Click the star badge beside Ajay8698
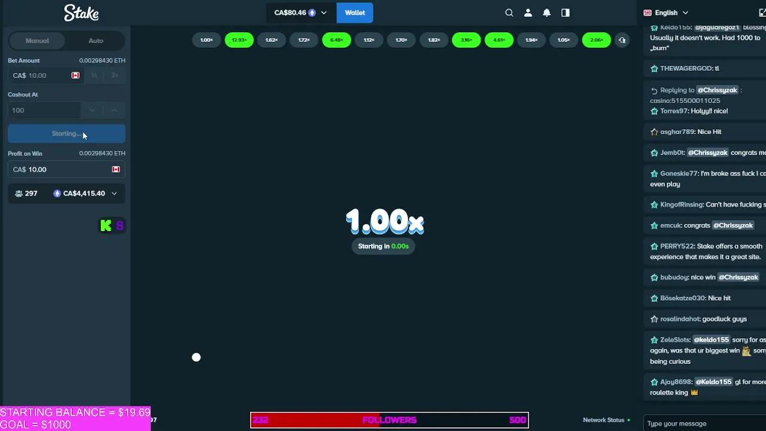This screenshot has height=431, width=766. (x=654, y=382)
